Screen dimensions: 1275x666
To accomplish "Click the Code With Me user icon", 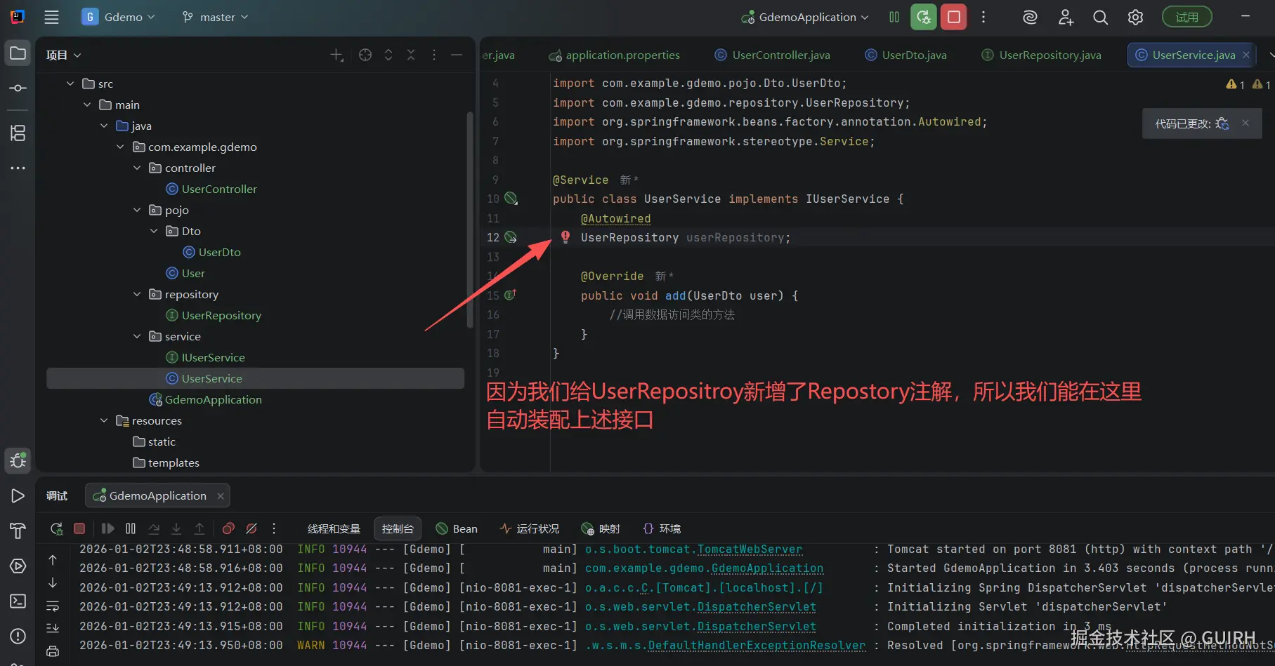I will pos(1066,18).
